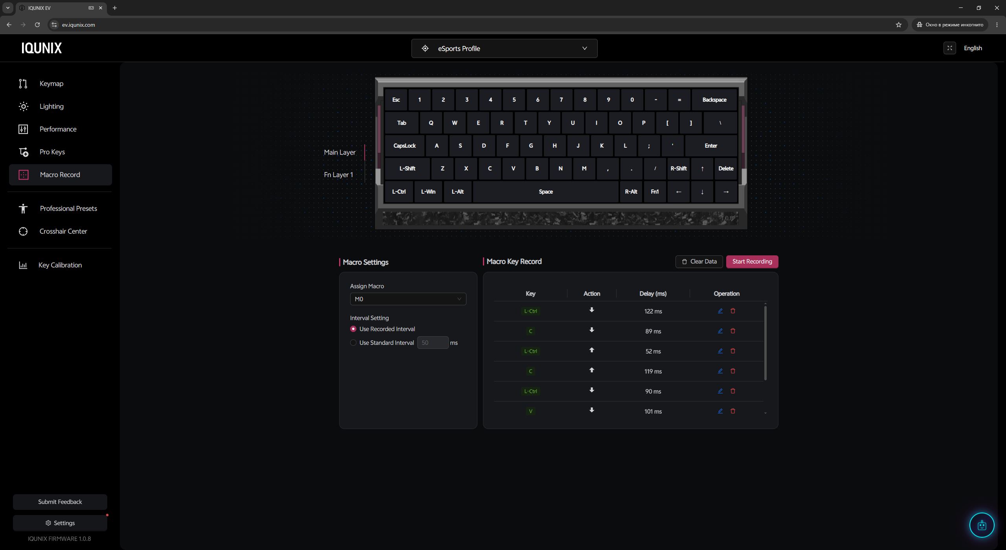Change language from English
Viewport: 1006px width, 550px height.
[x=973, y=48]
